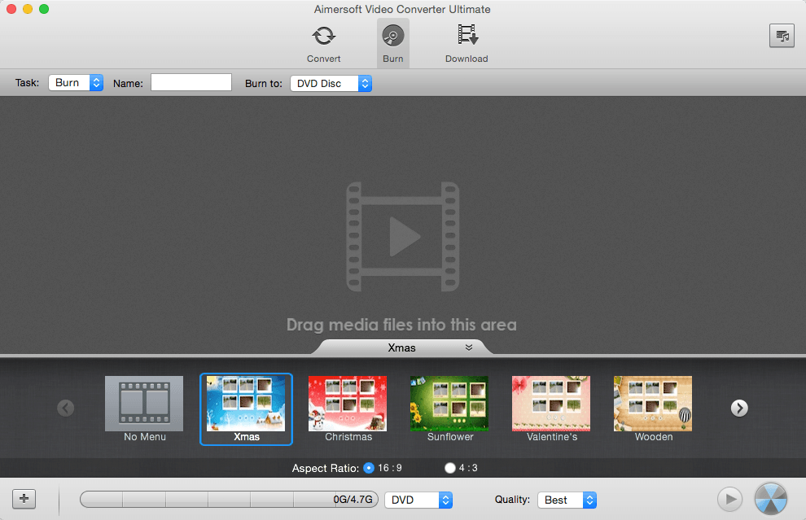The width and height of the screenshot is (806, 520).
Task: Collapse the Xmas menu template panel
Action: point(469,347)
